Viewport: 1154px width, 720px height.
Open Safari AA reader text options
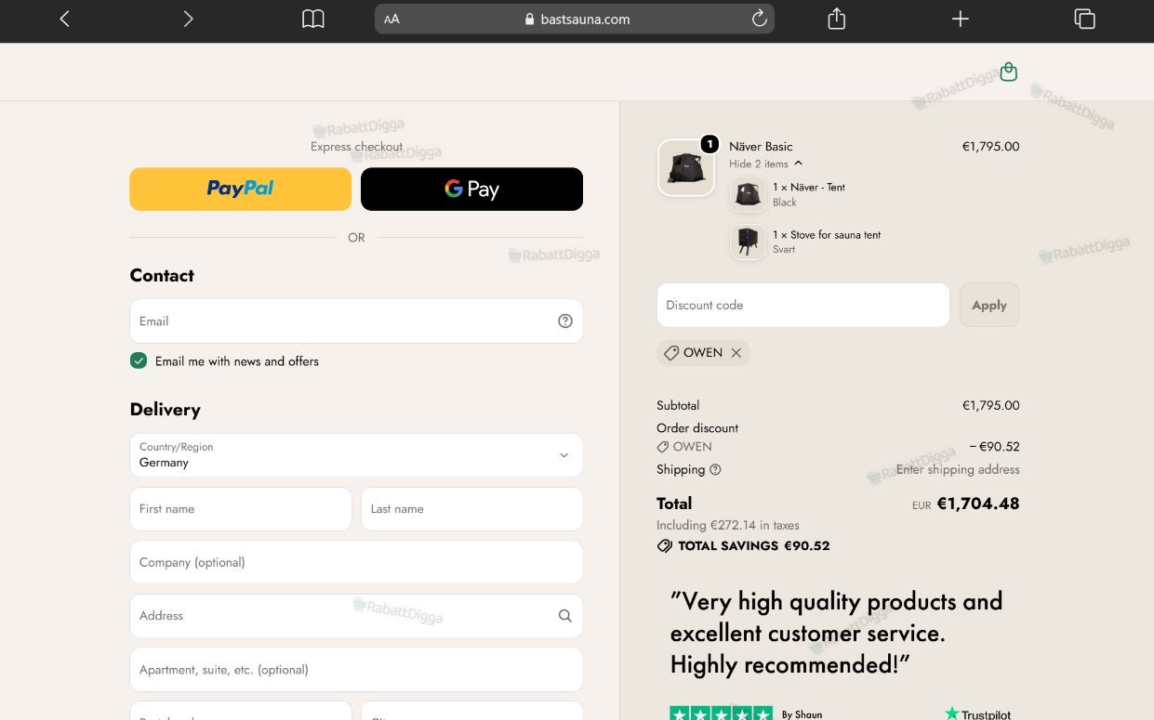pos(391,19)
